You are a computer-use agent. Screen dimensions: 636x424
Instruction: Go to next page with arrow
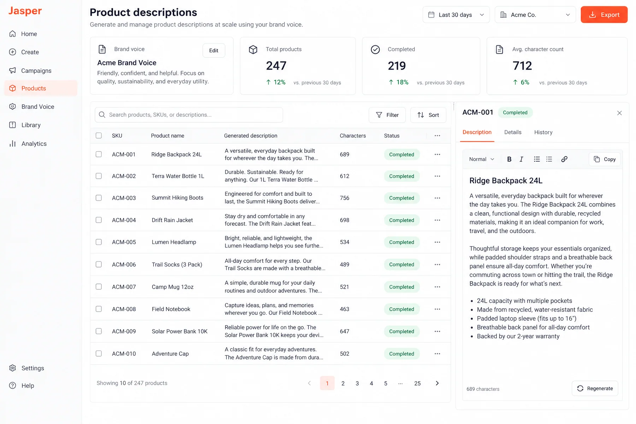437,383
